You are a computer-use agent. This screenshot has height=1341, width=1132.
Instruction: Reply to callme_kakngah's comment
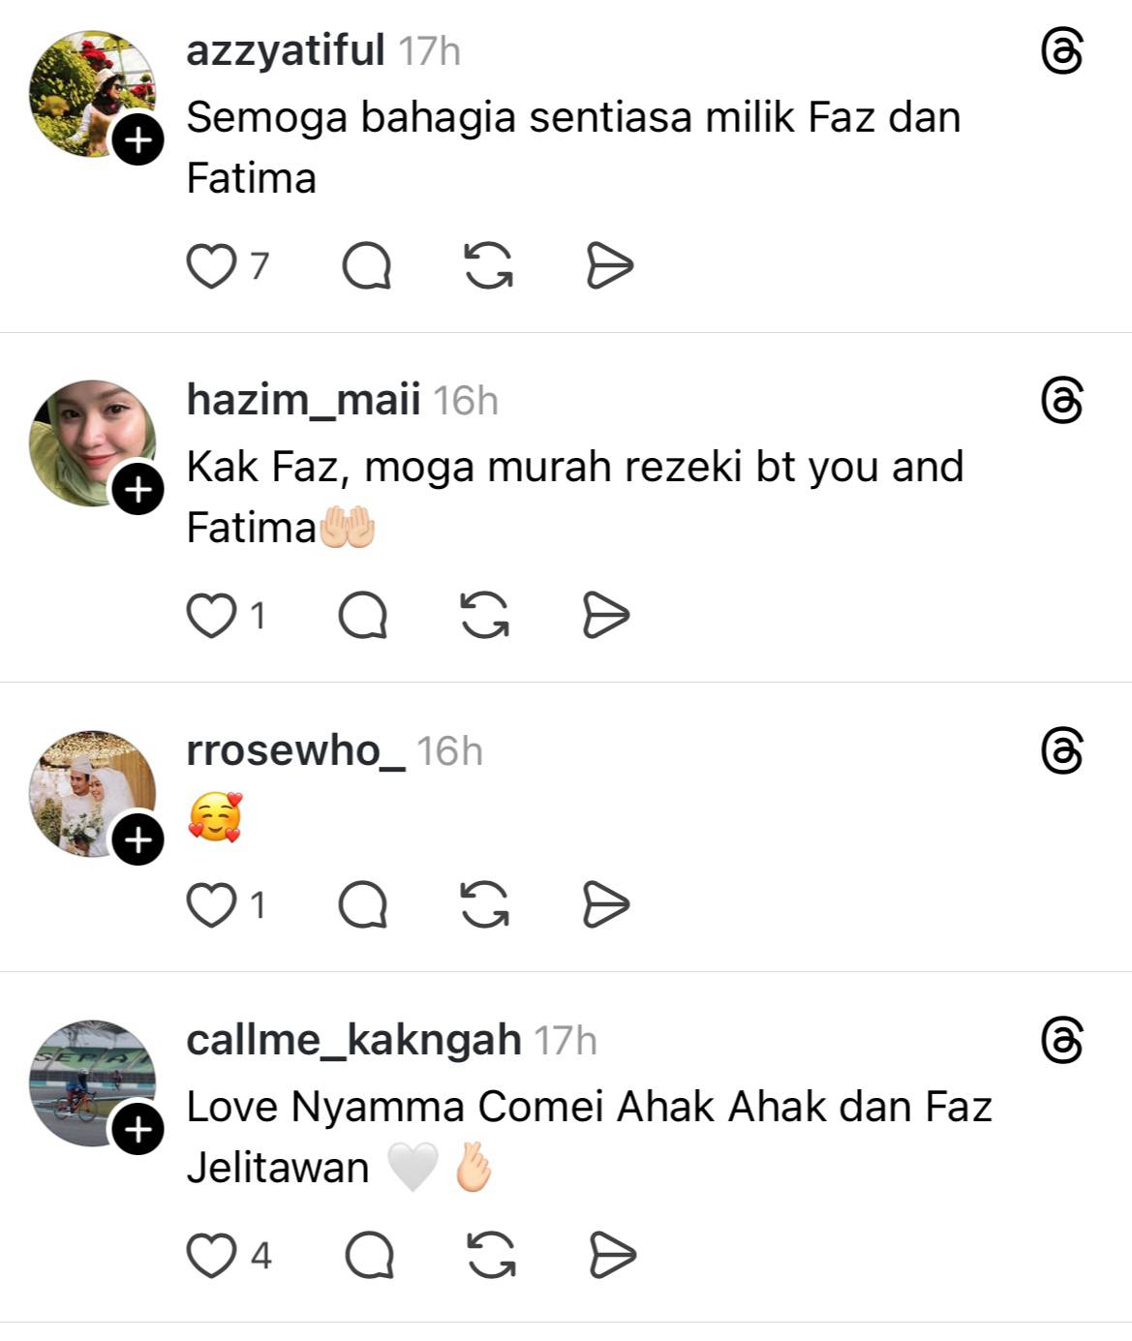coord(369,1256)
